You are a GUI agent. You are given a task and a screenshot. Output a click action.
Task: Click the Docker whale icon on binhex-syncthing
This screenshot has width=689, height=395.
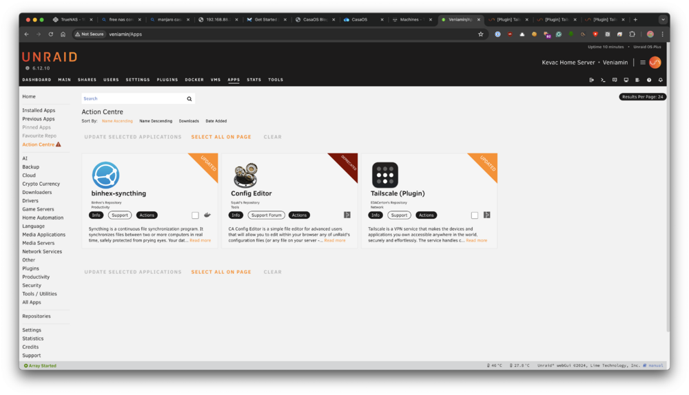[x=207, y=215]
